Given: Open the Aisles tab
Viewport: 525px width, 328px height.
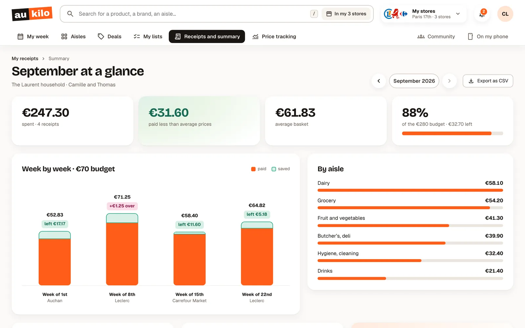Looking at the screenshot, I should tap(73, 36).
